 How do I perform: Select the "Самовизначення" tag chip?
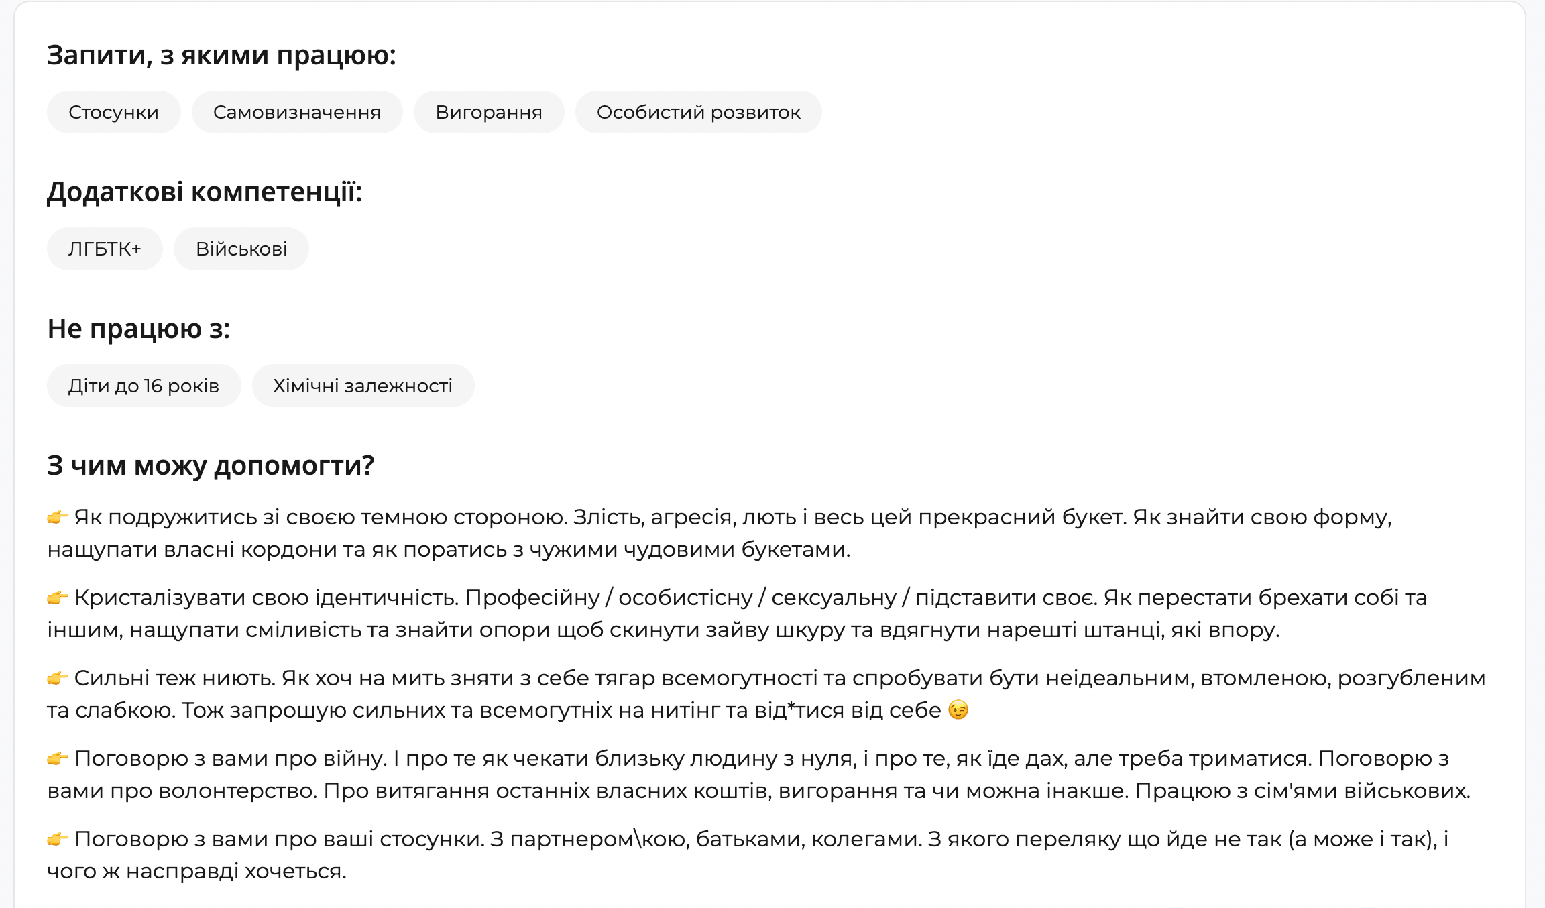297,112
